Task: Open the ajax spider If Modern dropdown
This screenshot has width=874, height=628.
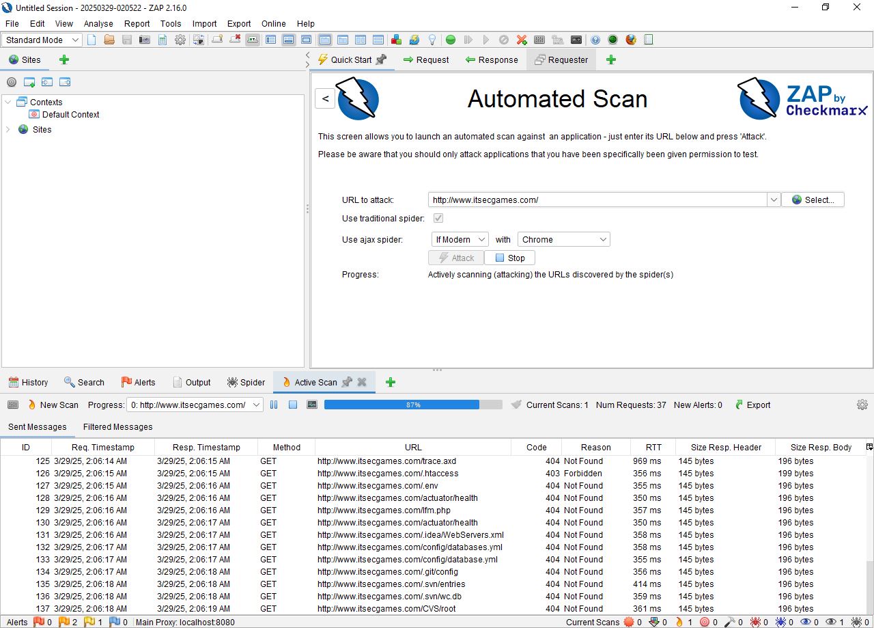Action: pyautogui.click(x=460, y=239)
